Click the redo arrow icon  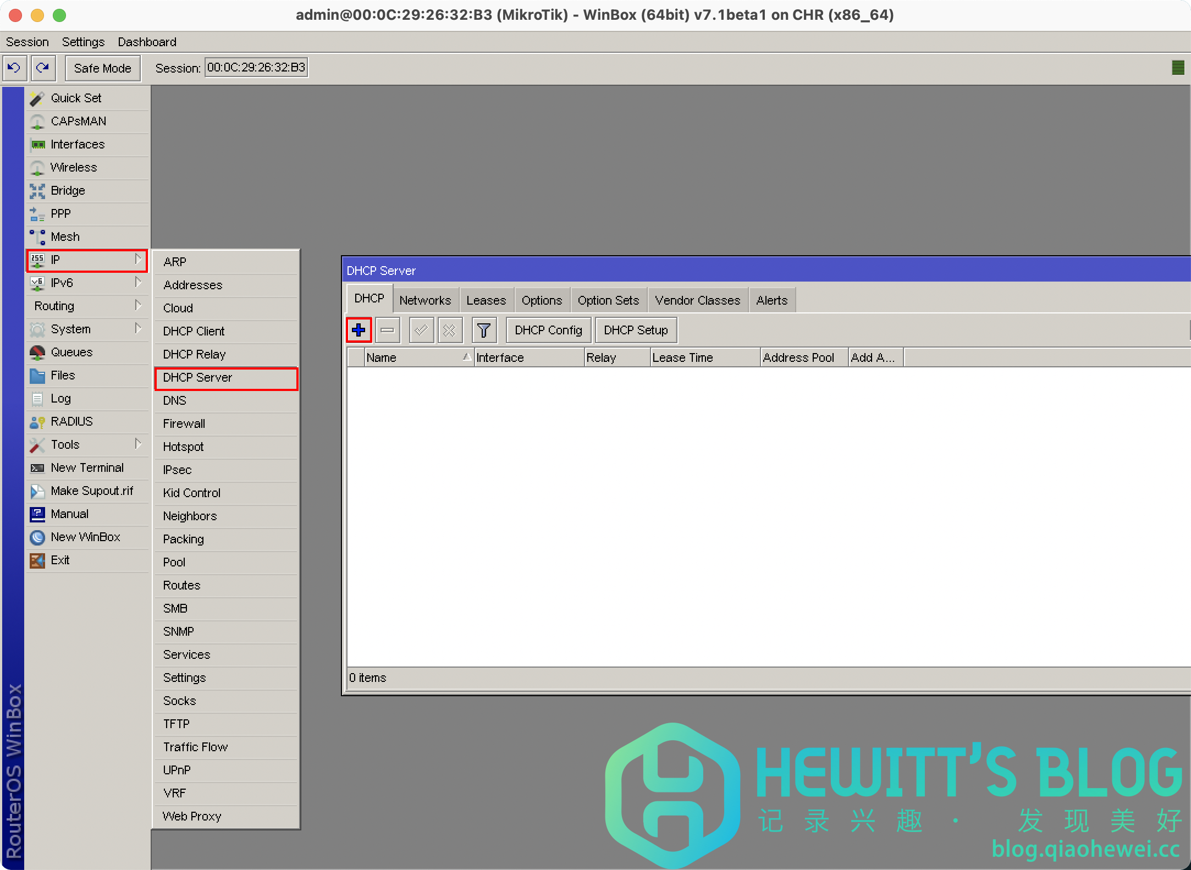pyautogui.click(x=43, y=68)
